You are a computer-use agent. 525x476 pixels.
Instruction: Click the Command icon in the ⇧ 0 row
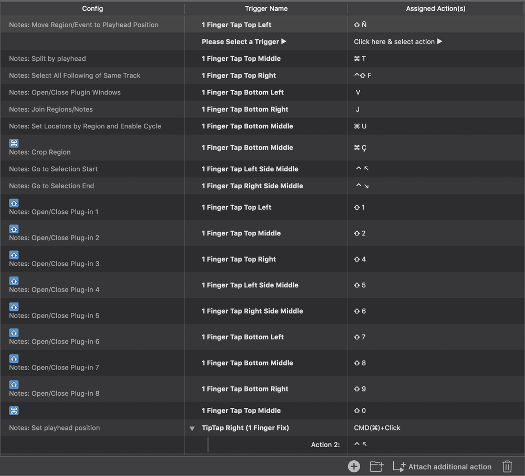[14, 410]
